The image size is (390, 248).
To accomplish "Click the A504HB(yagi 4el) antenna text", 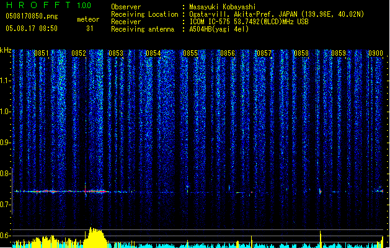I will [x=219, y=29].
